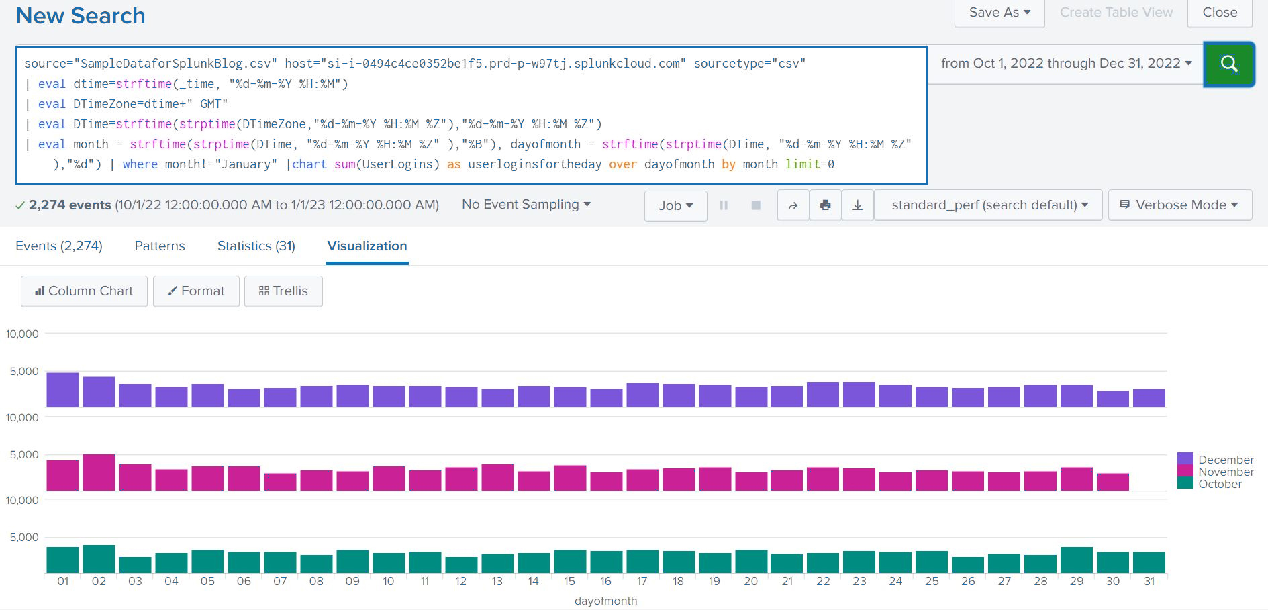Click the New Search page title
Viewport: 1268px width, 610px height.
pyautogui.click(x=81, y=15)
